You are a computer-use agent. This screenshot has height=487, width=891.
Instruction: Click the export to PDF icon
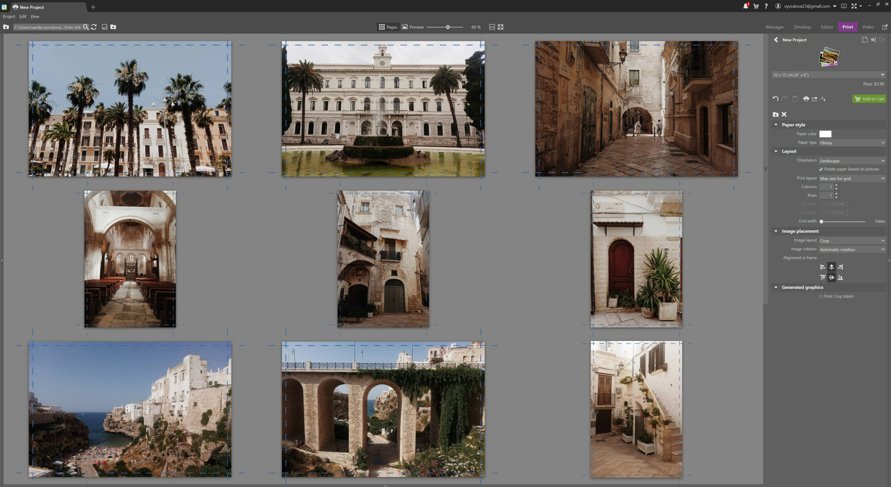(x=823, y=99)
